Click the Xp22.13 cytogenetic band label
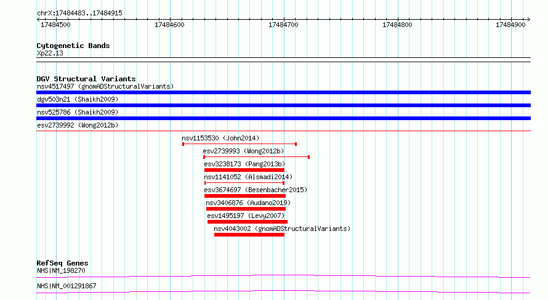This screenshot has width=548, height=300. [50, 53]
